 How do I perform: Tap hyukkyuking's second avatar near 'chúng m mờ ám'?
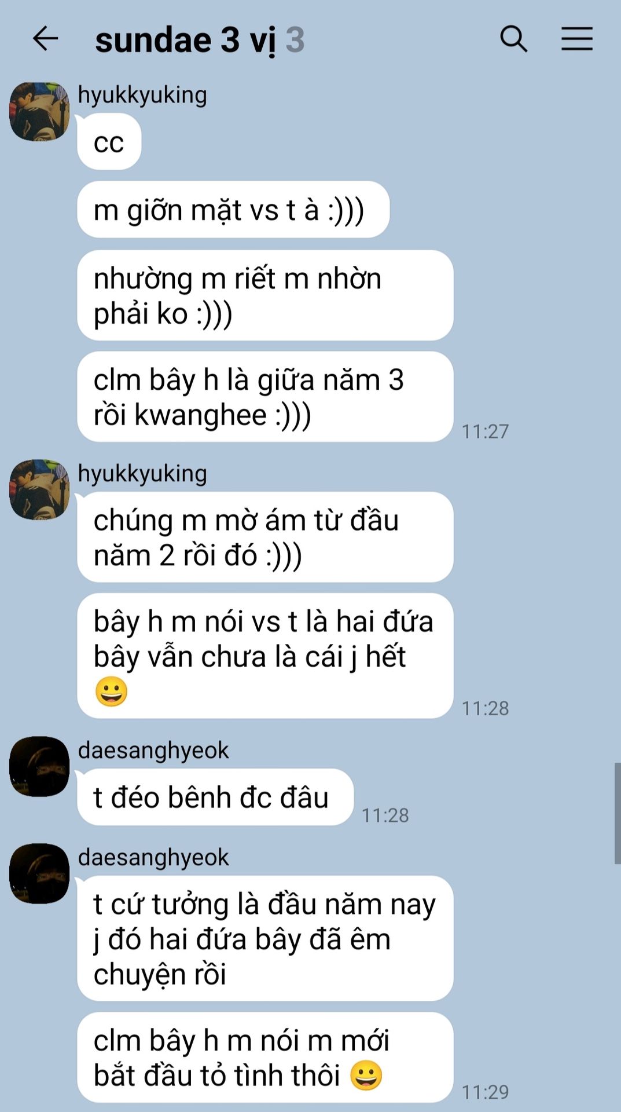39,489
